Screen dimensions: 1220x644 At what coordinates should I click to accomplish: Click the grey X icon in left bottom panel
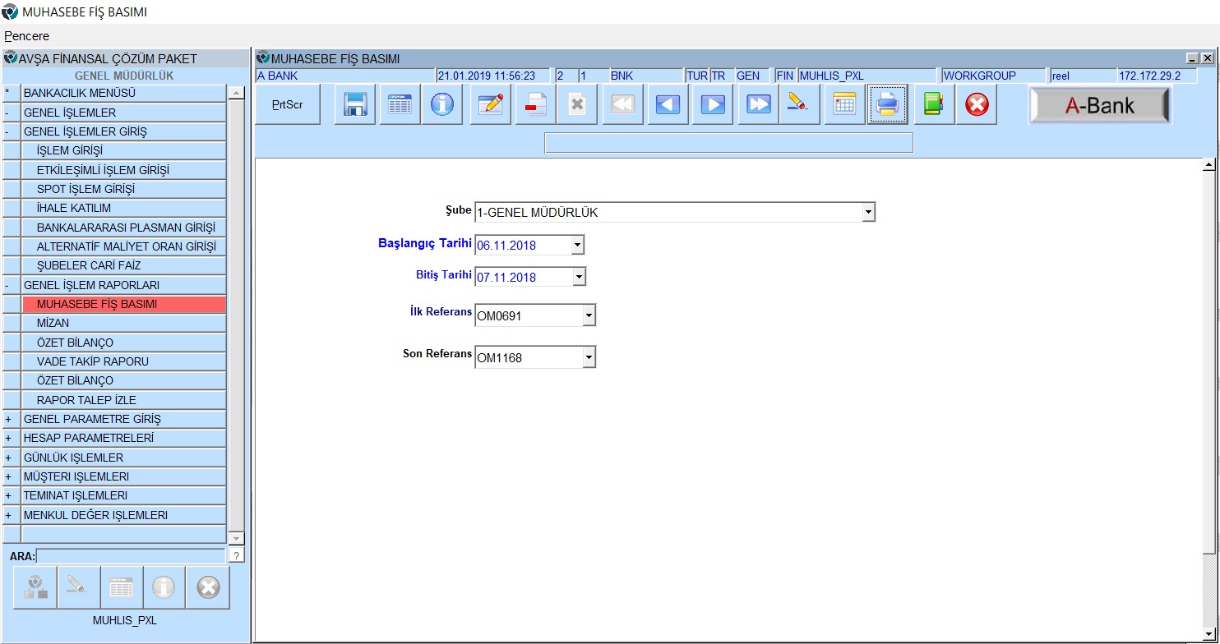pos(208,587)
